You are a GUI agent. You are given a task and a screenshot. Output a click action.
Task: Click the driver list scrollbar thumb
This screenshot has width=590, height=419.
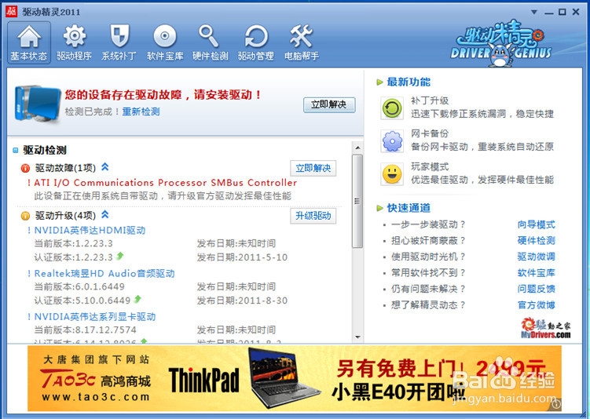[357, 201]
